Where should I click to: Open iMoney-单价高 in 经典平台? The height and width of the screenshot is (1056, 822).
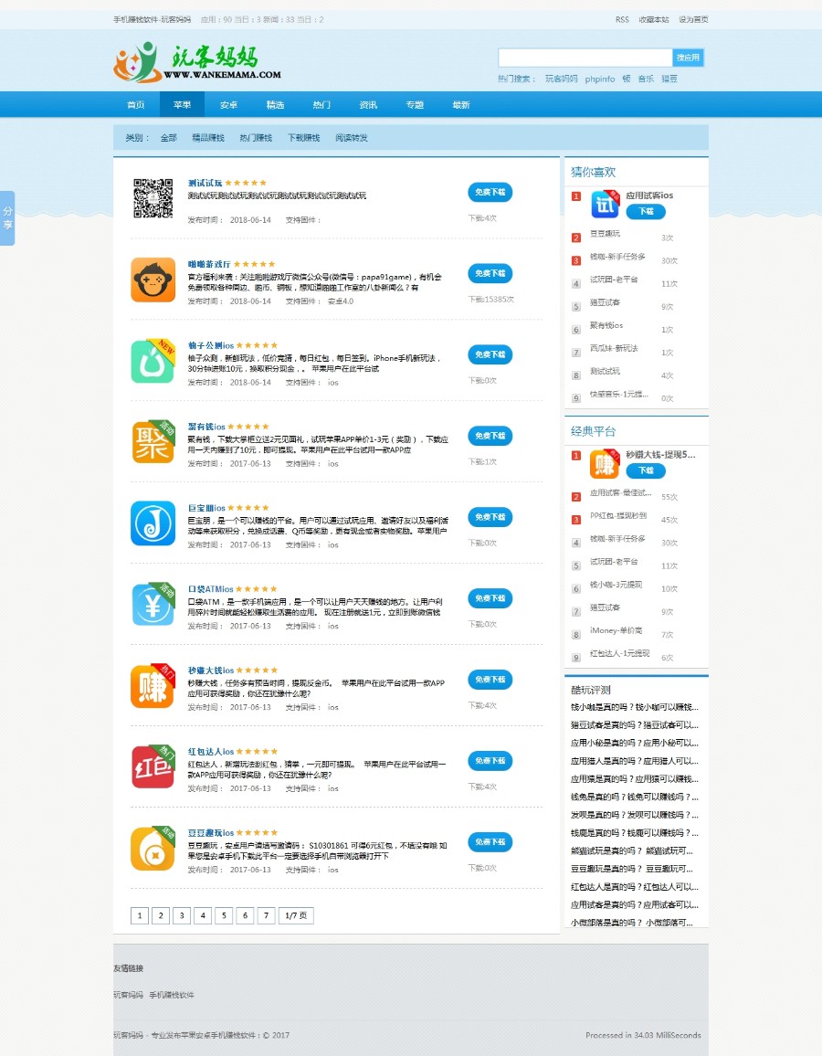click(616, 630)
